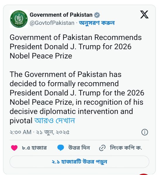Open the tweet info circle icon
Image resolution: width=159 pixels, height=175 pixels.
(x=145, y=132)
